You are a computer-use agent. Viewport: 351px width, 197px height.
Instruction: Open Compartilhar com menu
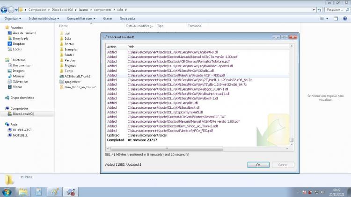point(81,19)
